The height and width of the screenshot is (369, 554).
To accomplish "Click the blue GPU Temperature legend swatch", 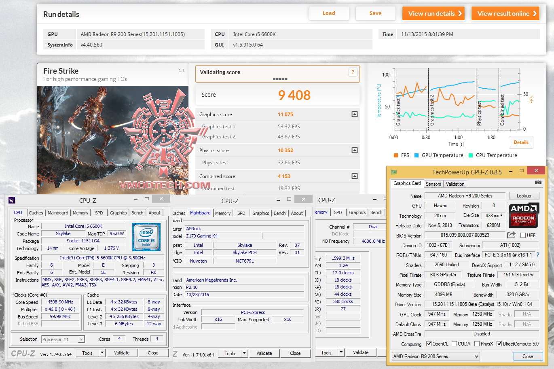I will tap(417, 155).
